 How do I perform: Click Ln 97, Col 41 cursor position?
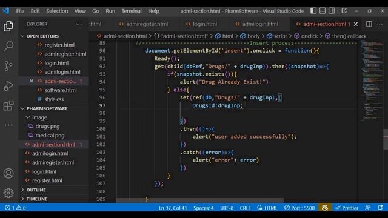173,208
